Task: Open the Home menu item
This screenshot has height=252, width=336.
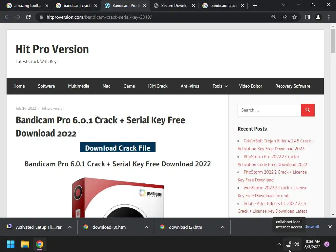Action: (19, 86)
